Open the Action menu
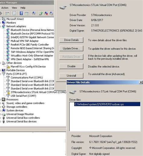143x156 pixels. pos(5,8)
